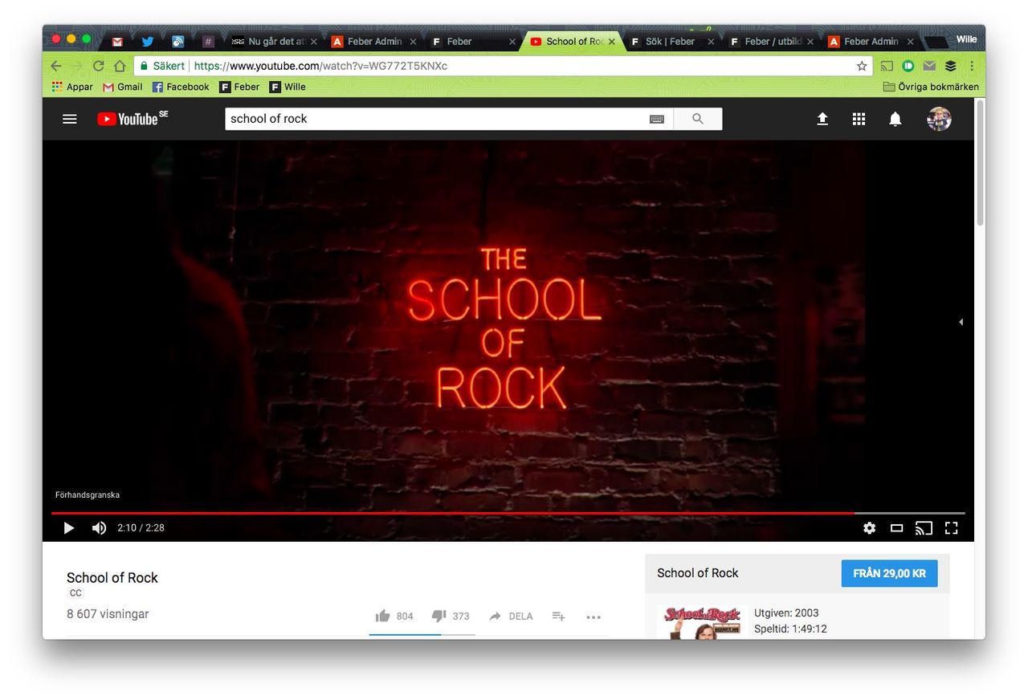Viewport: 1028px width, 700px height.
Task: Buy the movie with FRÅN 29,00 KR
Action: tap(889, 573)
